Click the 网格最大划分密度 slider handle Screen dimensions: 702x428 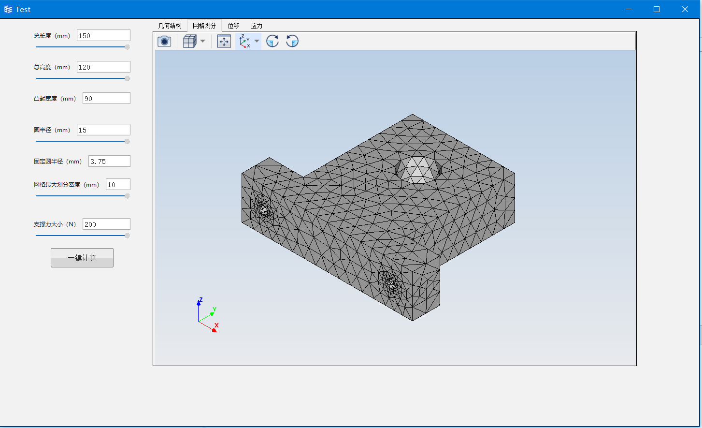(x=127, y=196)
